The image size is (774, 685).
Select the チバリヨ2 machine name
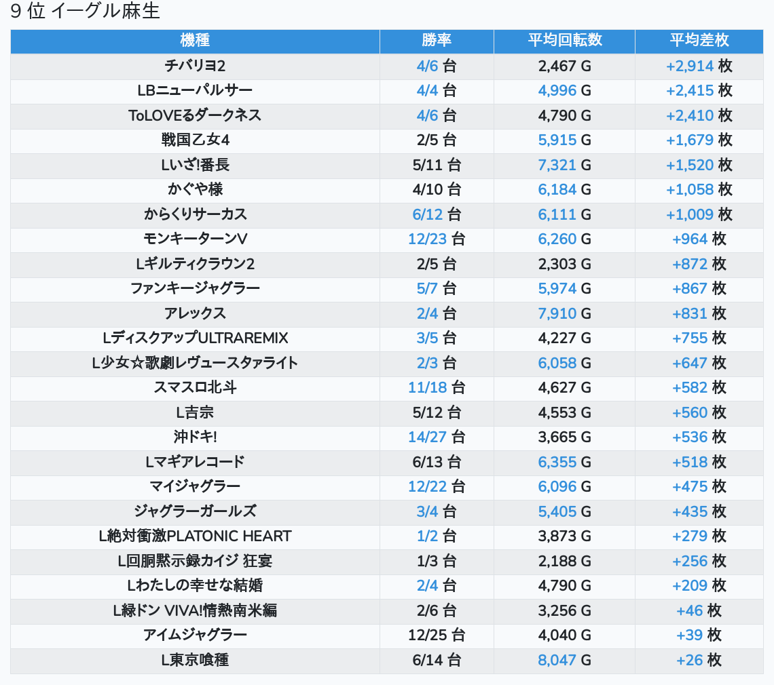[195, 66]
